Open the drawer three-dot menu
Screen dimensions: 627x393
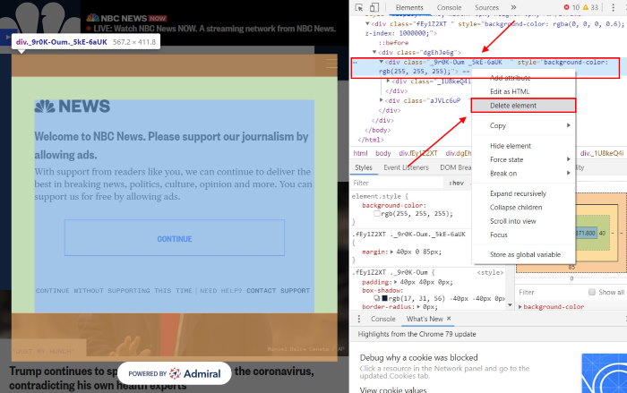[358, 319]
